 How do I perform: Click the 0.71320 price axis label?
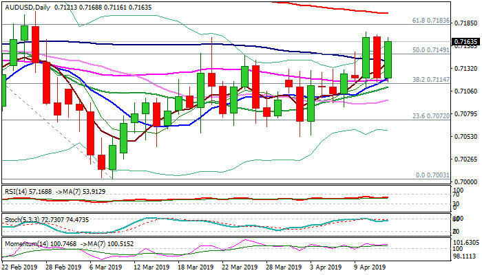click(465, 69)
